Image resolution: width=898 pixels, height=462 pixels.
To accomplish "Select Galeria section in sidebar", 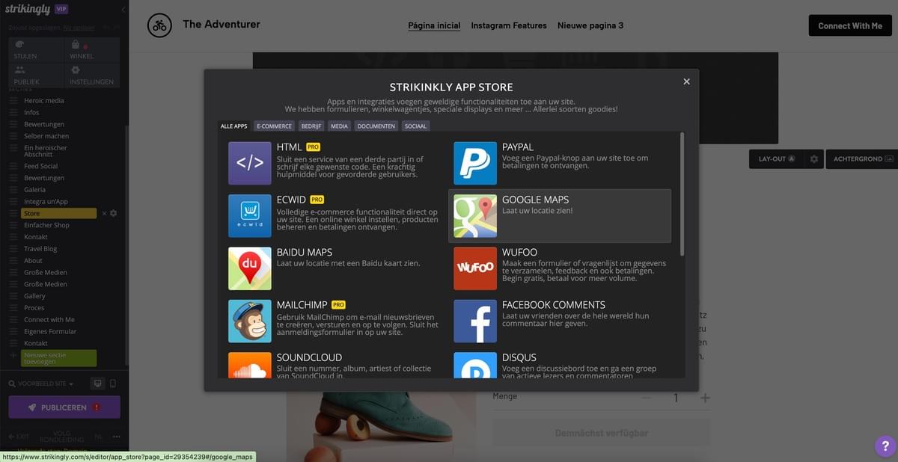I will click(34, 190).
